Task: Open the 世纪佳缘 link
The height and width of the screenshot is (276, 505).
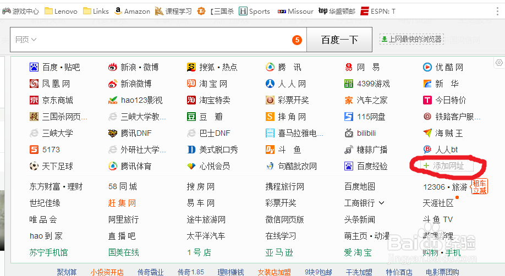Action: (45, 203)
